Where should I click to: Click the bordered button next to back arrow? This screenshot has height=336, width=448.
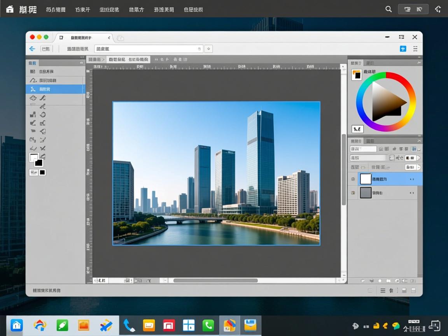[x=46, y=49]
